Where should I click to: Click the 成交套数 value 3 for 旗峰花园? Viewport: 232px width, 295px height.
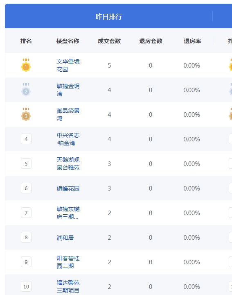(109, 188)
